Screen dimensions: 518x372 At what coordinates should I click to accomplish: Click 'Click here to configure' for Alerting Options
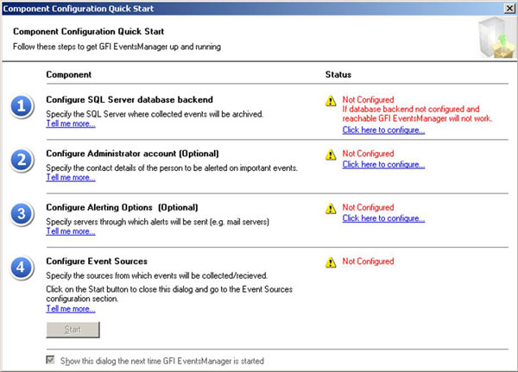(383, 218)
